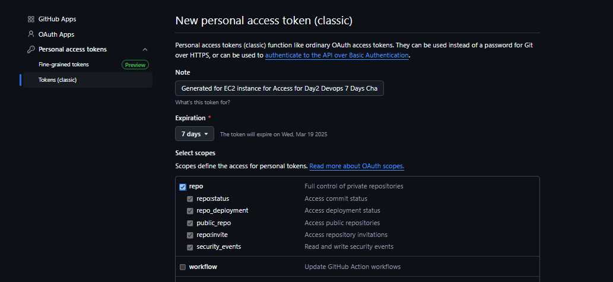Collapse the Personal access tokens section chevron

click(145, 50)
